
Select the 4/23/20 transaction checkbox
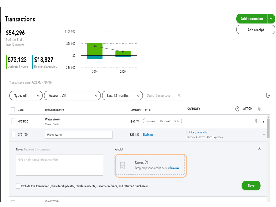[x=13, y=121]
